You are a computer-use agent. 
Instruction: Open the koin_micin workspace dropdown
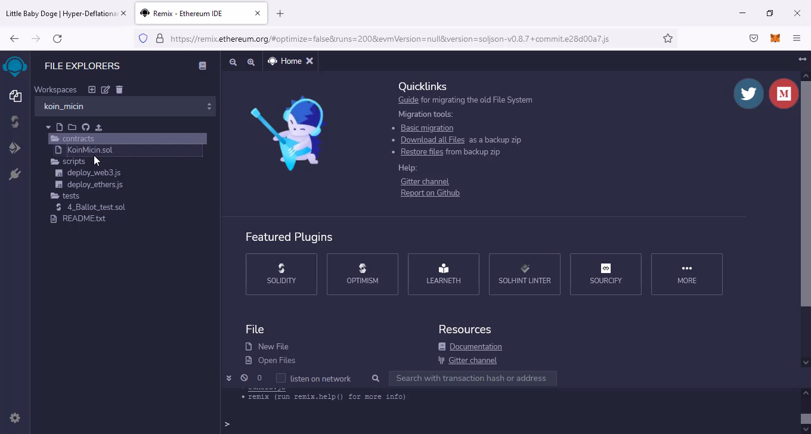pyautogui.click(x=125, y=106)
